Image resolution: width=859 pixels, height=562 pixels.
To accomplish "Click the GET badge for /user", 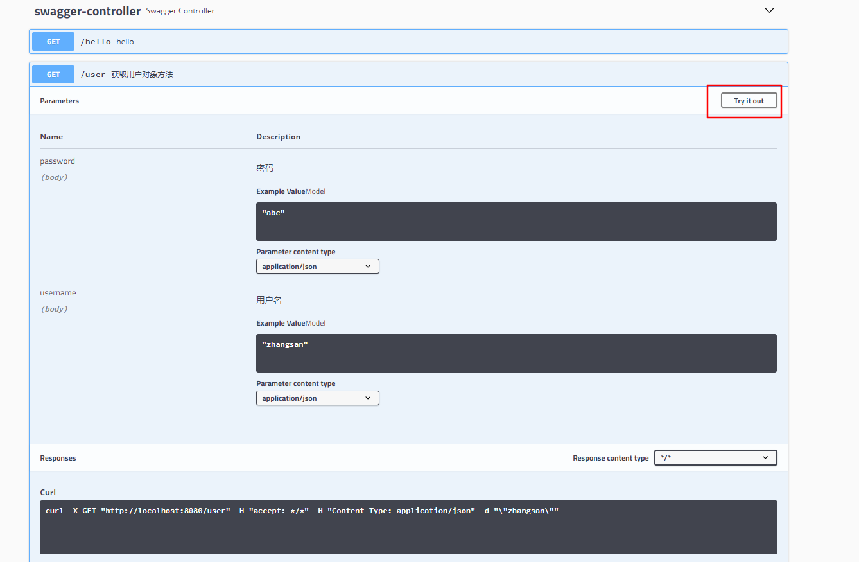I will click(x=53, y=75).
